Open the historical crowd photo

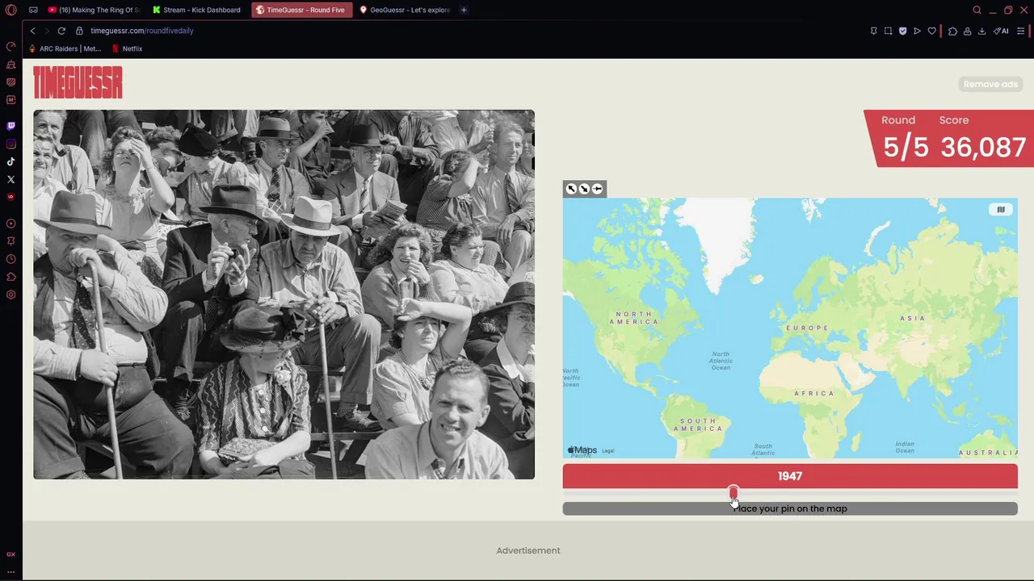click(x=284, y=295)
